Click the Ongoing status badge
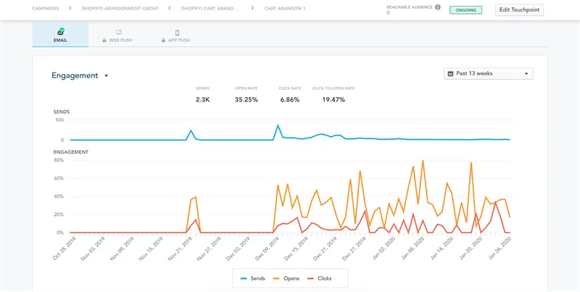 click(465, 10)
